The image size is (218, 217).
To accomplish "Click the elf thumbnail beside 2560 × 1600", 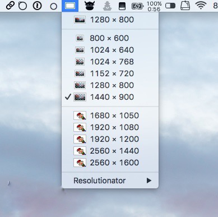I will [x=80, y=163].
